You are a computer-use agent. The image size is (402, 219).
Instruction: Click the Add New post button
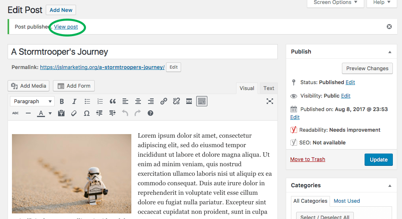point(61,10)
